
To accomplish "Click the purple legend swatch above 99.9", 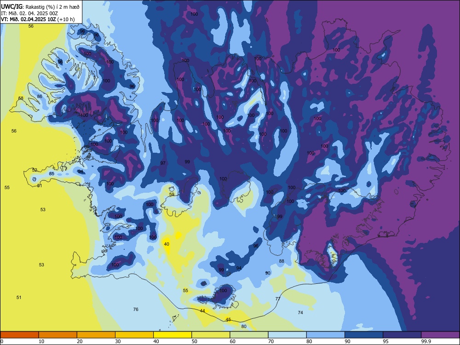I will 440,335.
